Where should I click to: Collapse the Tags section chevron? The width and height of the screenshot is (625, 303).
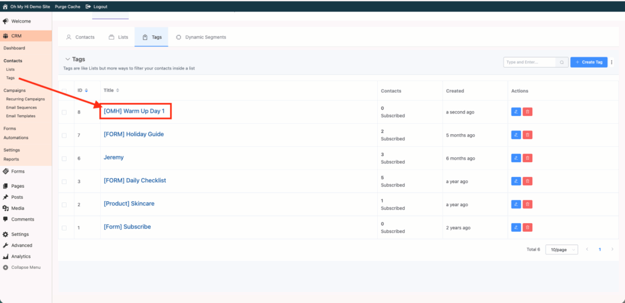[67, 59]
